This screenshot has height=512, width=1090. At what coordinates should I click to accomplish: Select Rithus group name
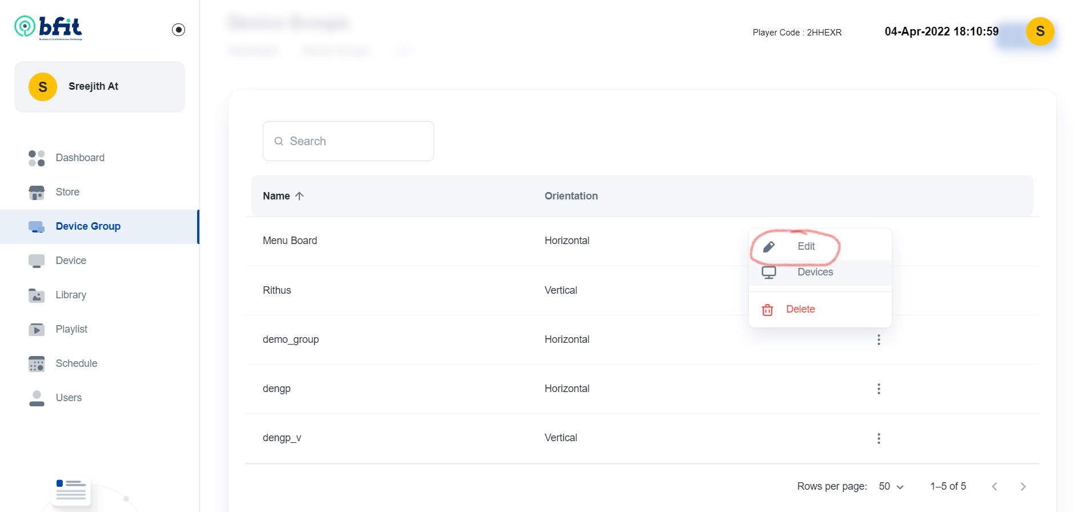(277, 290)
